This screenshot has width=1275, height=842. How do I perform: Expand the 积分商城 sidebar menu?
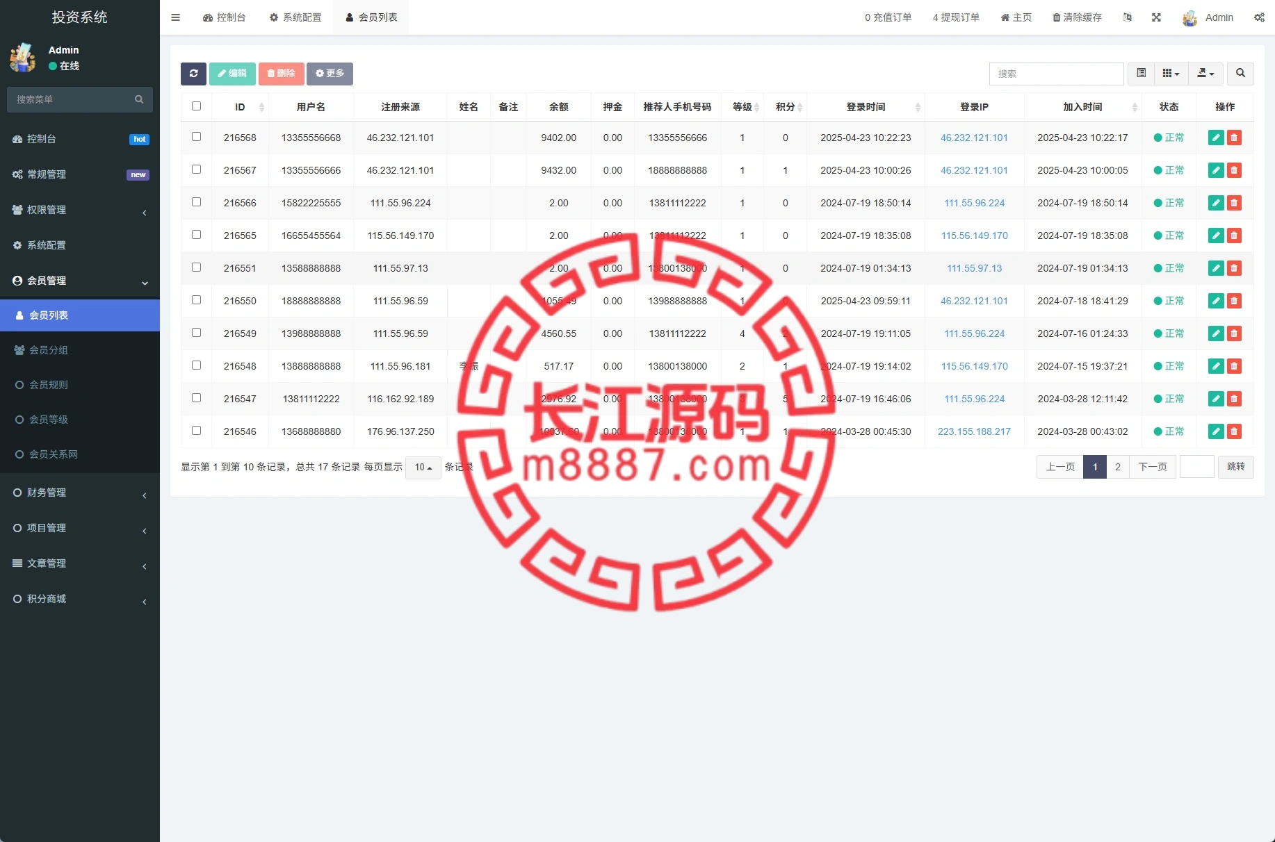pyautogui.click(x=80, y=599)
